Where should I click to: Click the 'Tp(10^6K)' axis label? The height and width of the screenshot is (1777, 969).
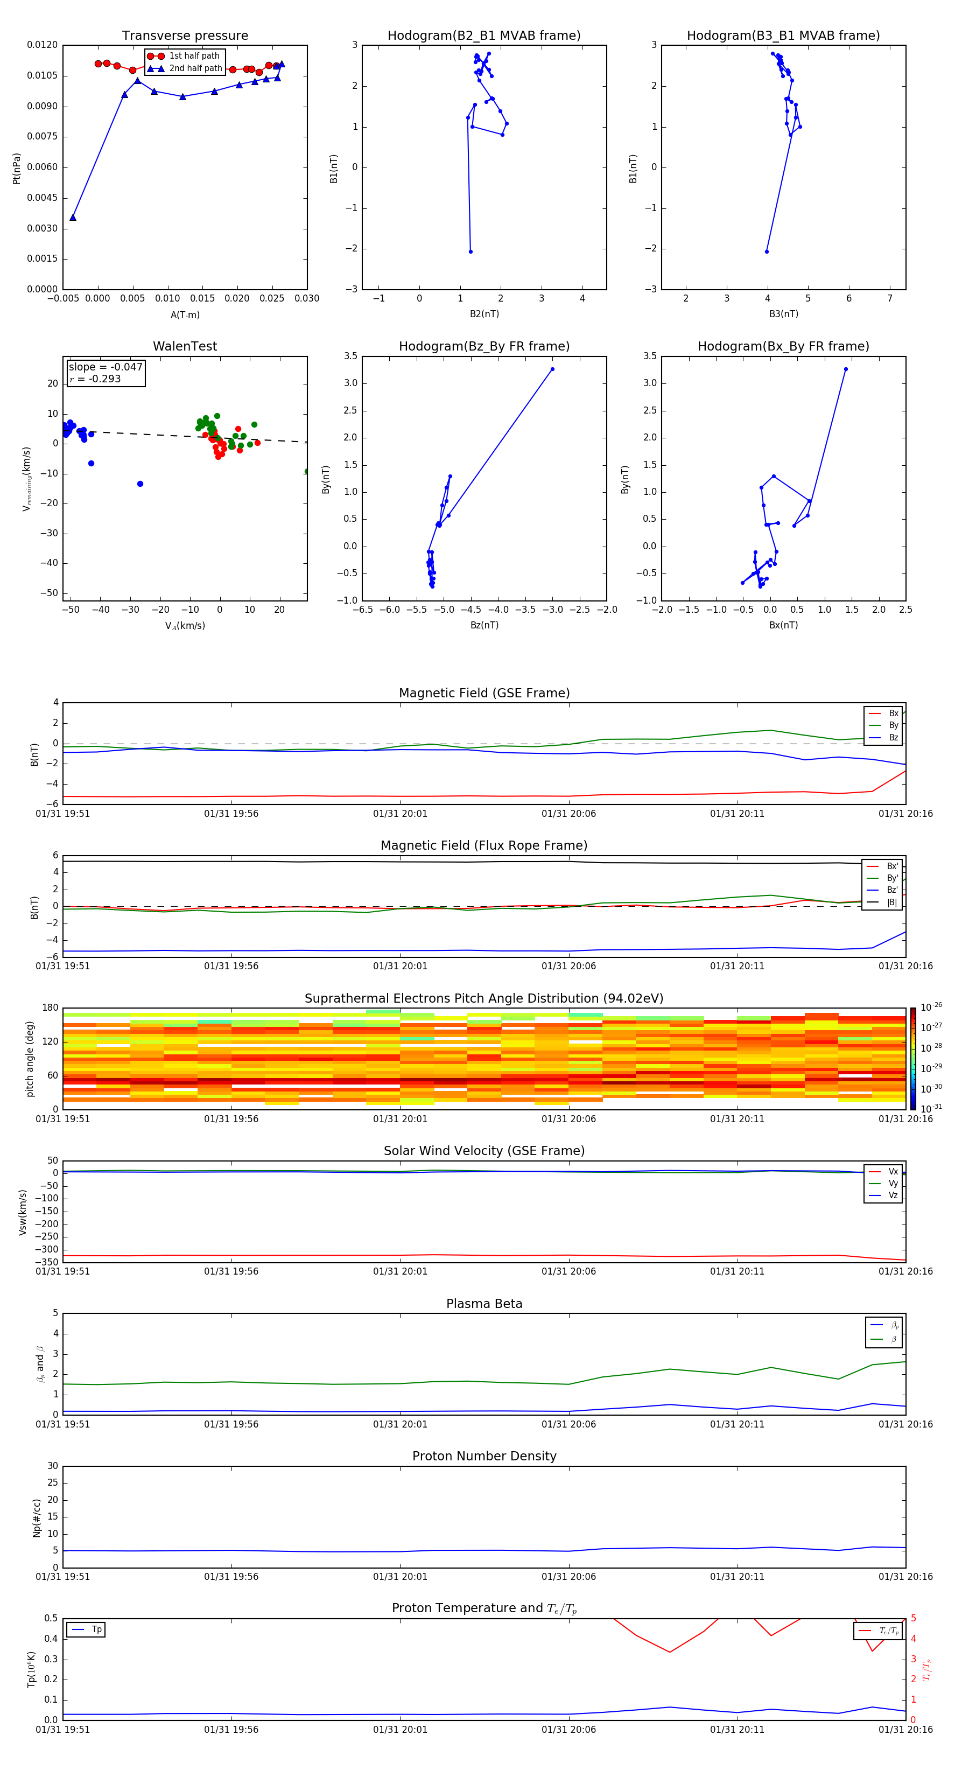tap(31, 1670)
